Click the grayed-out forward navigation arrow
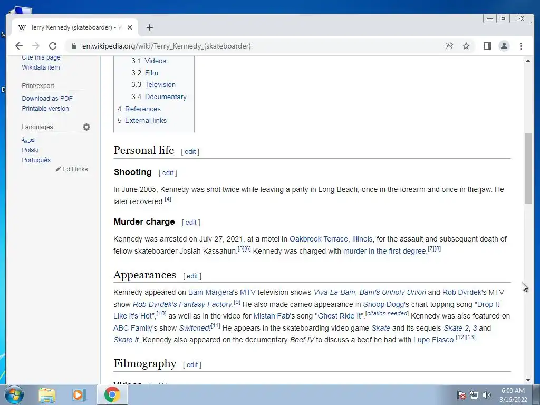The image size is (540, 405). 36,46
